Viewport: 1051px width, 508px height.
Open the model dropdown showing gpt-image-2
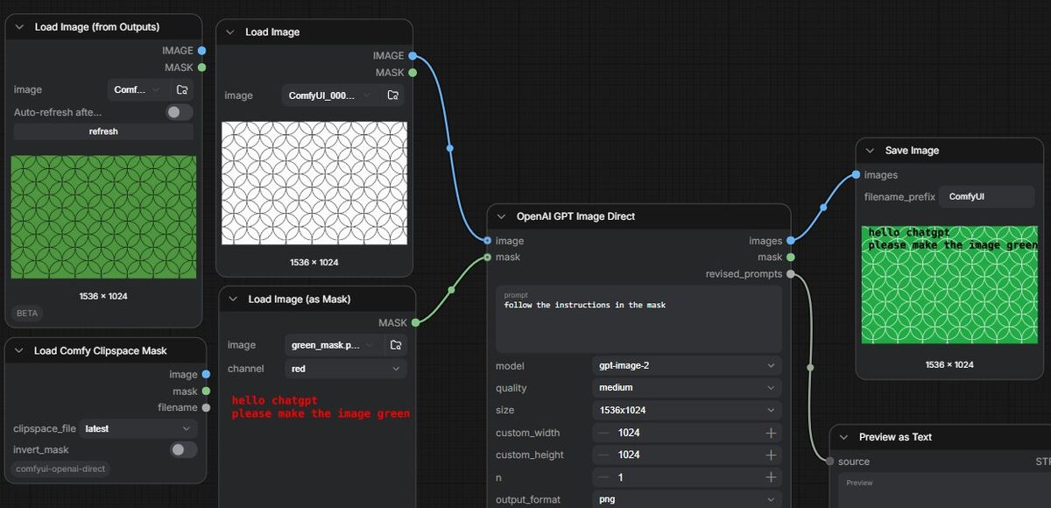[687, 365]
